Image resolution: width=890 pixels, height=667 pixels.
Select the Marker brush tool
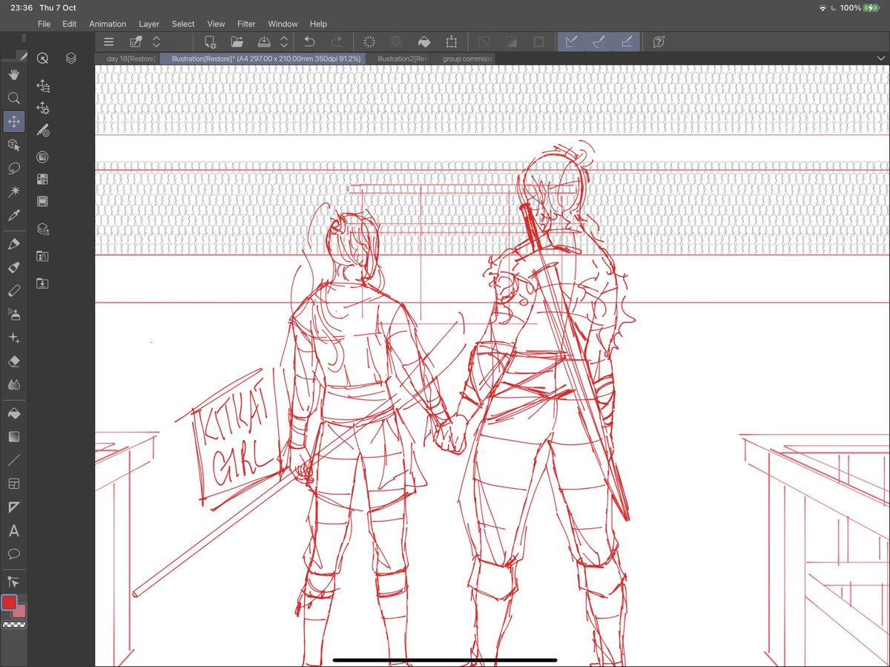pyautogui.click(x=13, y=267)
